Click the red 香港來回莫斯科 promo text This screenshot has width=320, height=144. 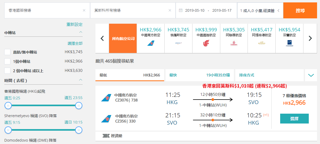point(245,86)
